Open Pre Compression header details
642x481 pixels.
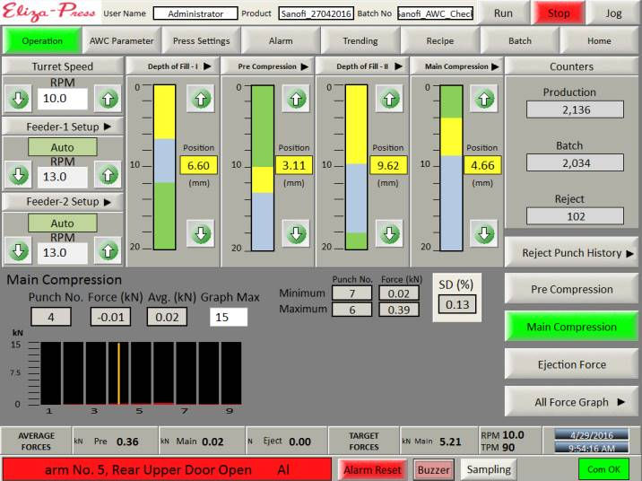coord(267,66)
